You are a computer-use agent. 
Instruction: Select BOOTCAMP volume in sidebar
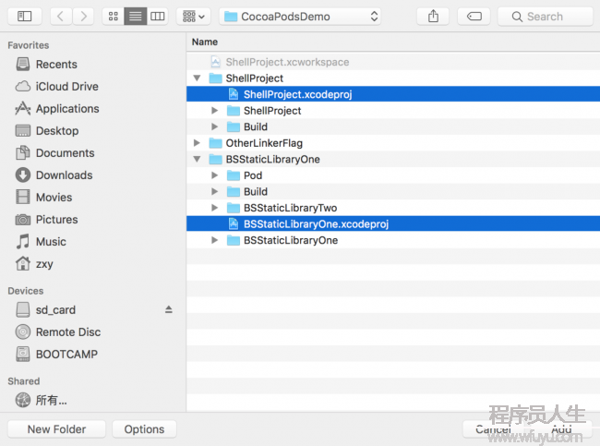pos(56,354)
